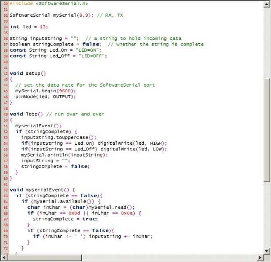The image size is (271, 262).
Task: Click the 'int led = 13;' line
Action: (29, 27)
